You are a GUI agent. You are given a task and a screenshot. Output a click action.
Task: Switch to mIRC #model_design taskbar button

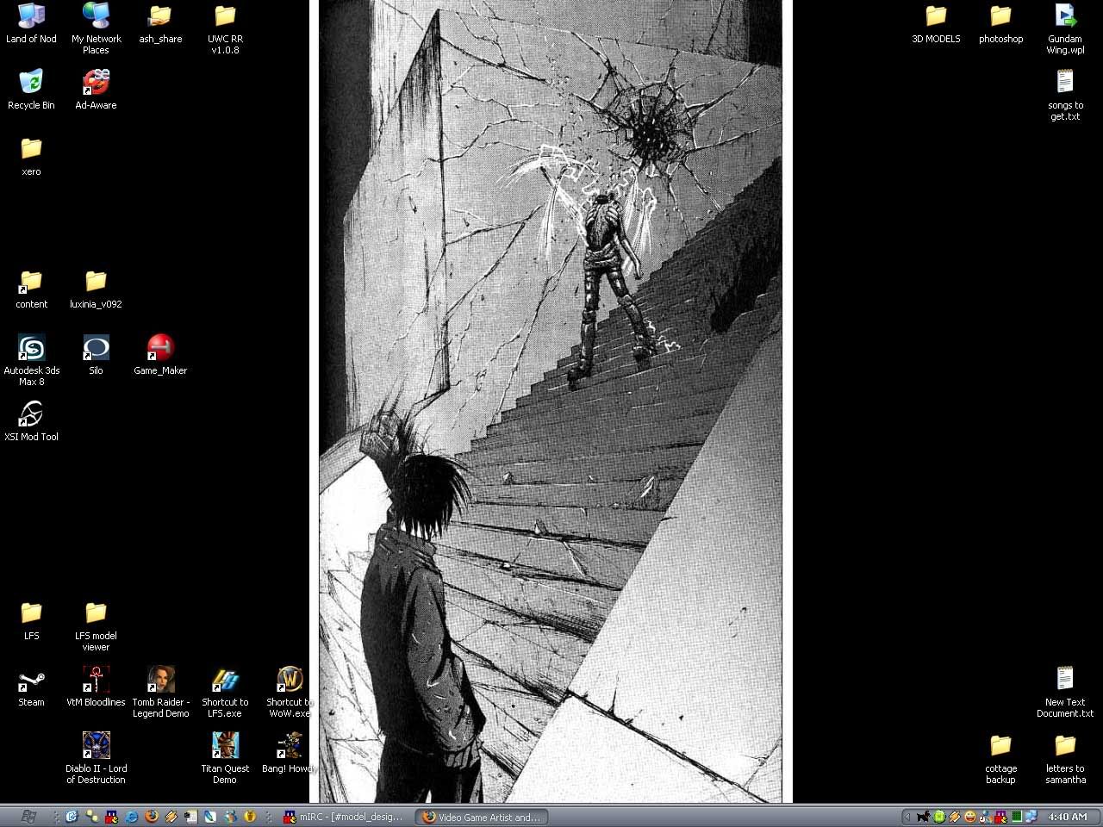[x=344, y=817]
